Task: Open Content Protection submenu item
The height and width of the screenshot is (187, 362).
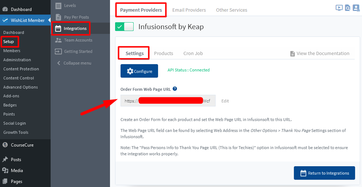Action: point(21,69)
